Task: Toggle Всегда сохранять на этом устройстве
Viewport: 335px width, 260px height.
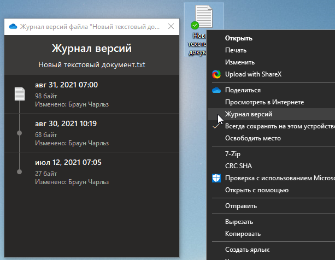Action: tap(271, 126)
